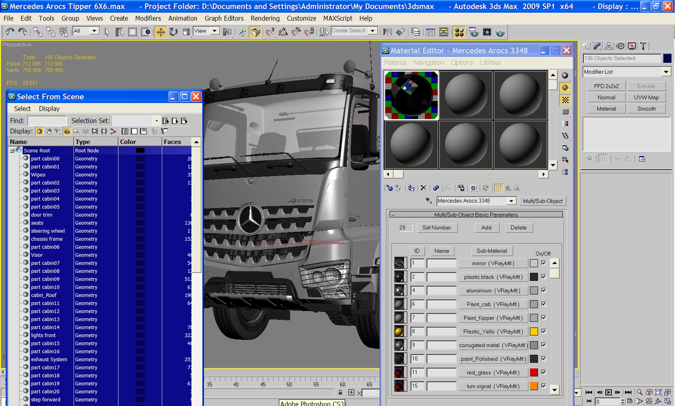Image resolution: width=675 pixels, height=406 pixels.
Task: Click the Mirror tool in toolbar
Action: coord(387,32)
